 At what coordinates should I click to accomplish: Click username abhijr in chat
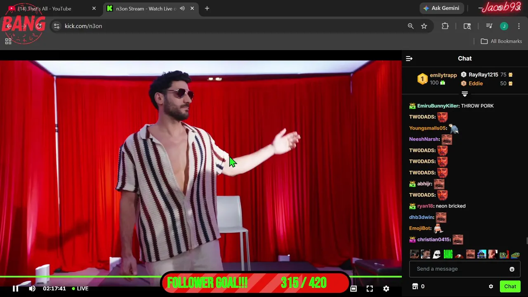coord(424,184)
